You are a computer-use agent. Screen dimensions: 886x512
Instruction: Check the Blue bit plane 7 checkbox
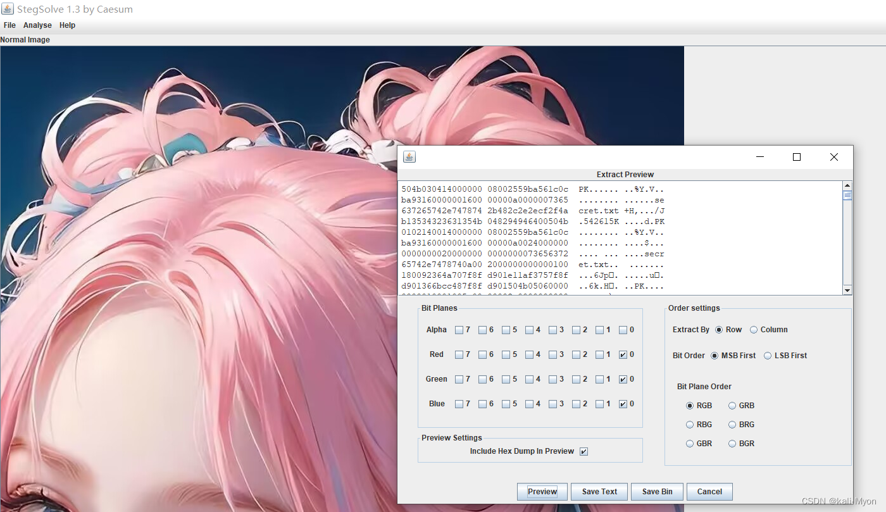pyautogui.click(x=459, y=404)
